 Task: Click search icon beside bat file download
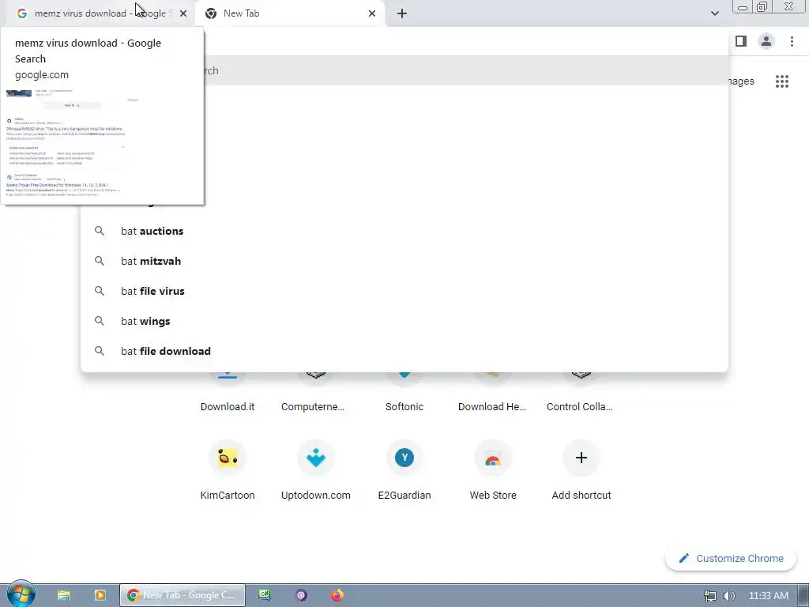(100, 350)
